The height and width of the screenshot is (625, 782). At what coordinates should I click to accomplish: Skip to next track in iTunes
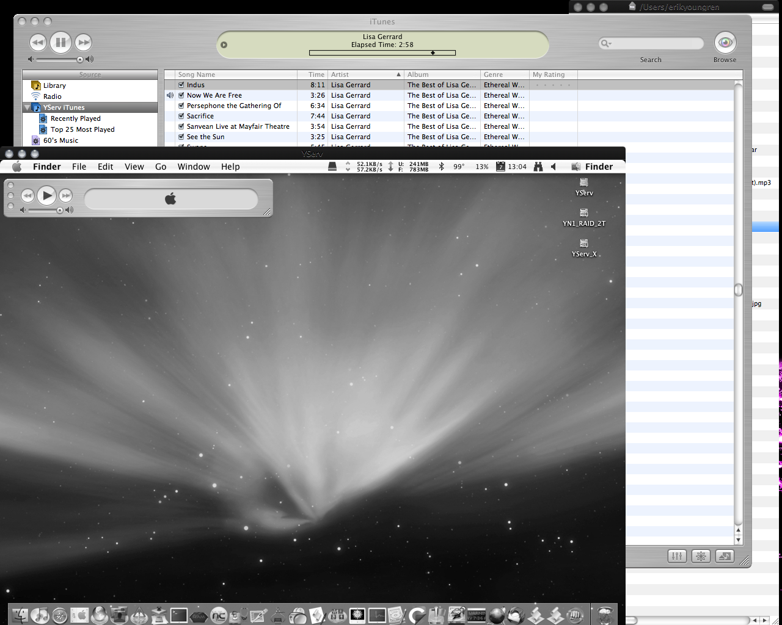tap(83, 42)
